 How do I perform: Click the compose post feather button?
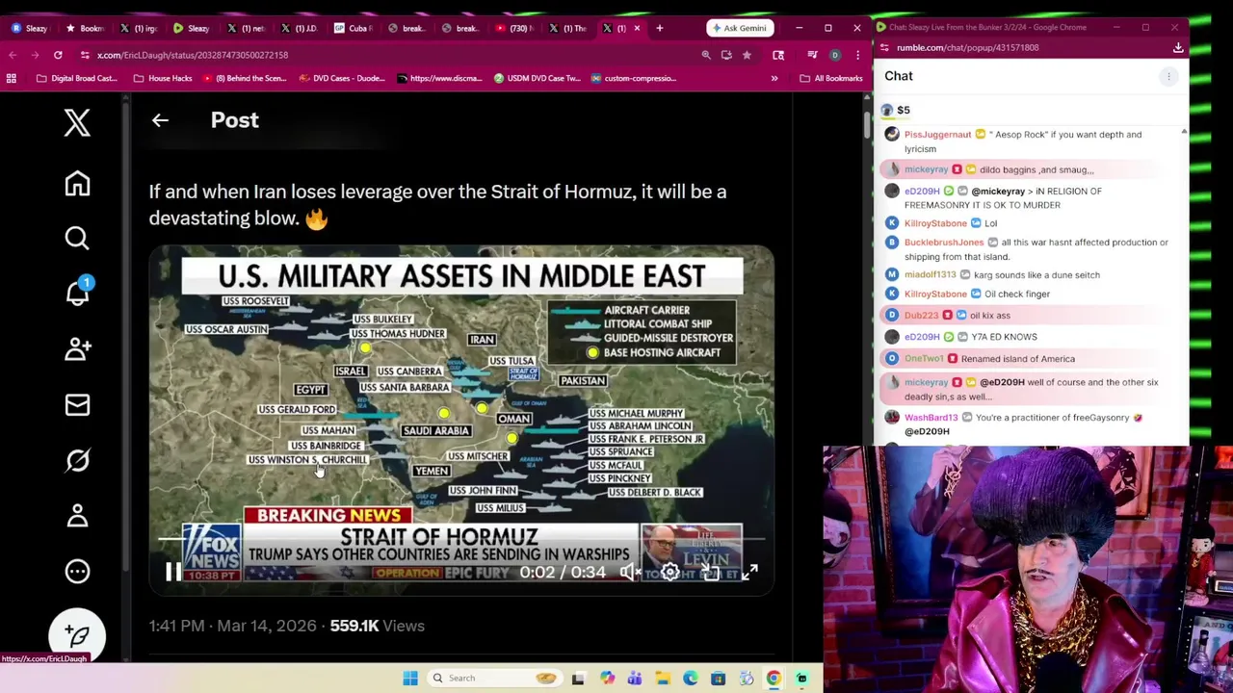point(77,635)
